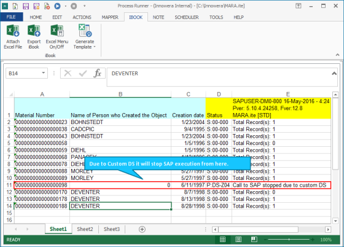Click the blue Run play icon in title bar
The image size is (344, 247).
(58, 6)
